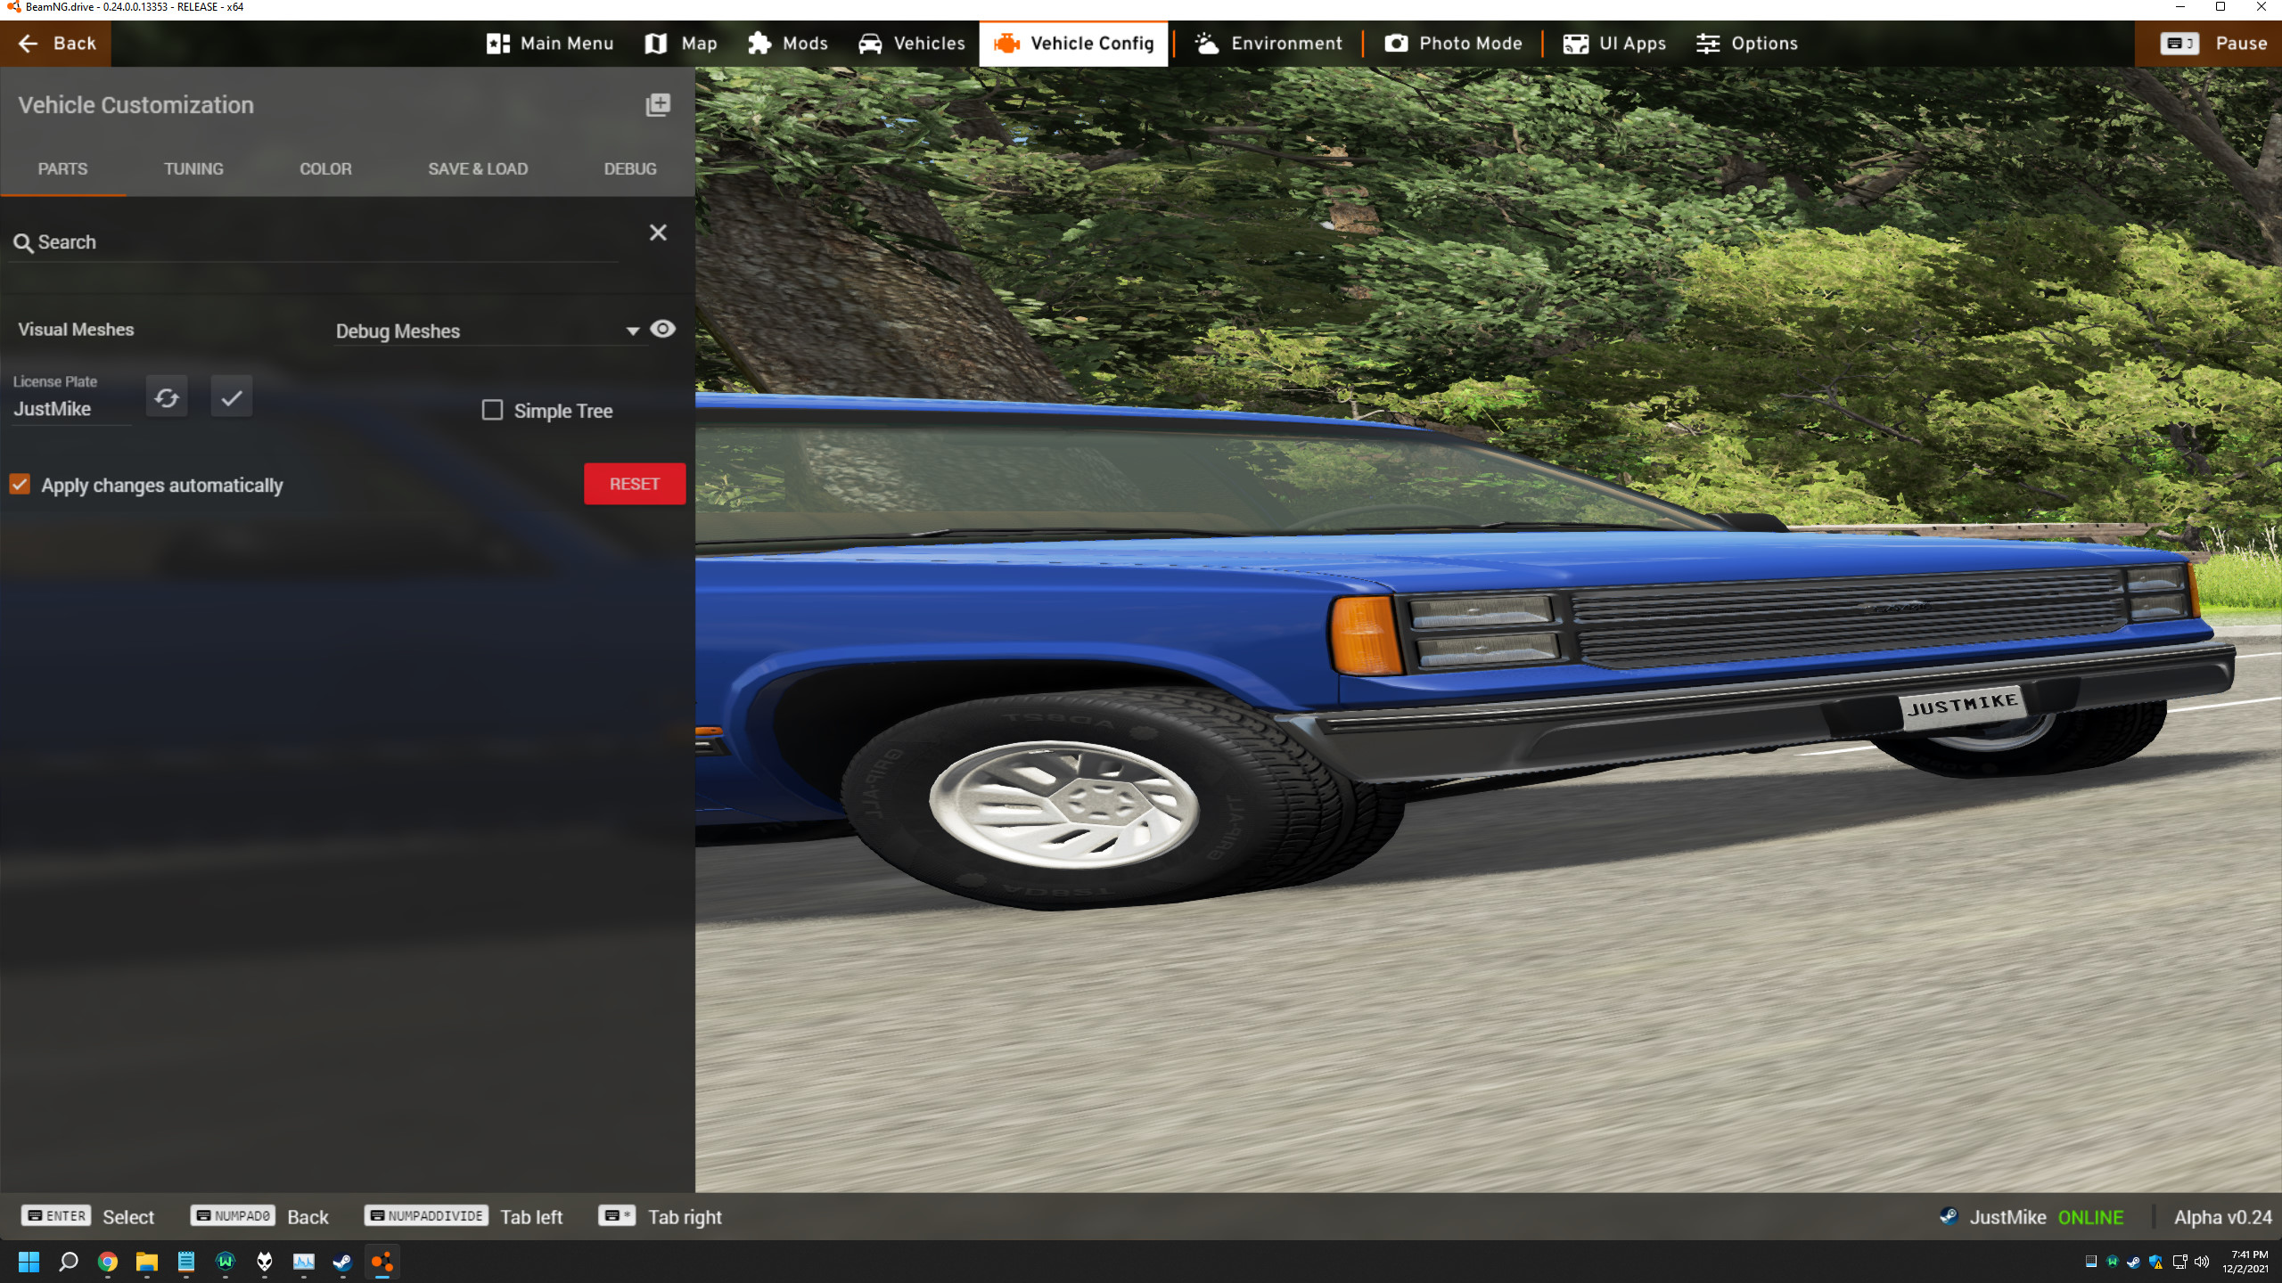The image size is (2282, 1283).
Task: Open Photo Mode from top bar
Action: click(1453, 43)
